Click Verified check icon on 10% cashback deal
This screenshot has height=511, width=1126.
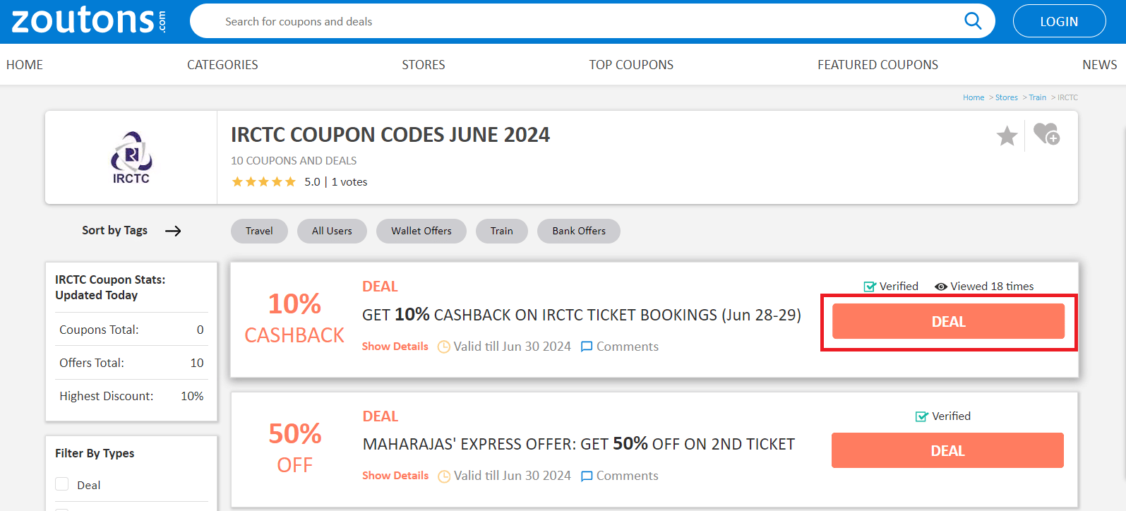[870, 287]
